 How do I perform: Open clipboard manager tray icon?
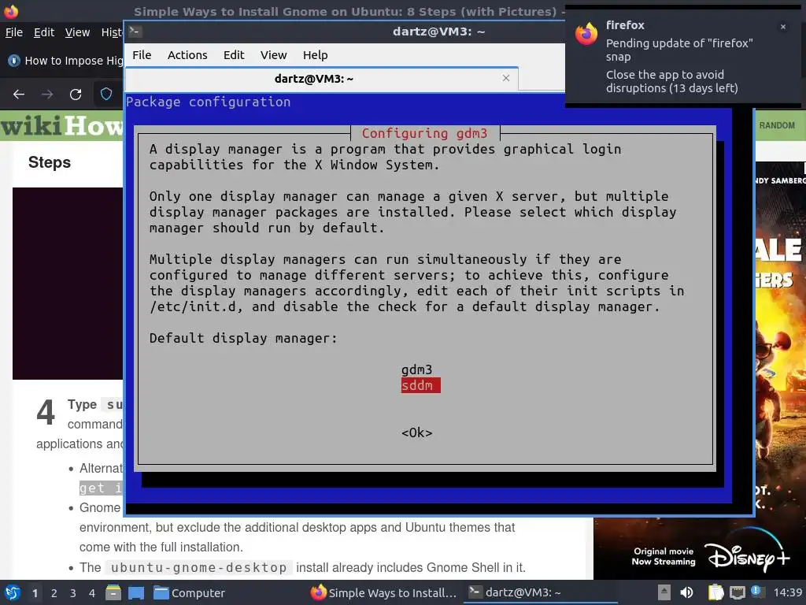715,592
